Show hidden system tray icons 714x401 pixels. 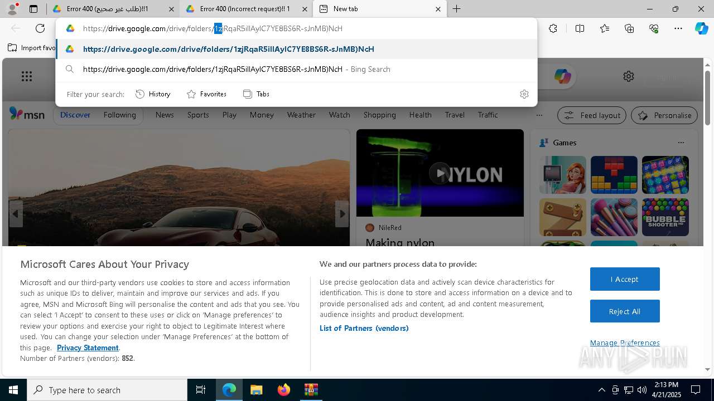601,390
